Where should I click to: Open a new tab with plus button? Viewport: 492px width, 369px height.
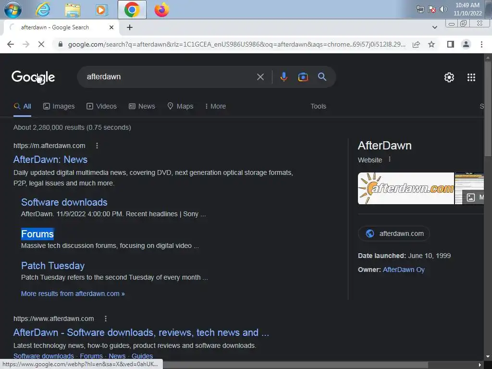pyautogui.click(x=130, y=27)
